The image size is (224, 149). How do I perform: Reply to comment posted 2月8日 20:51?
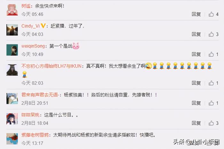(196, 103)
